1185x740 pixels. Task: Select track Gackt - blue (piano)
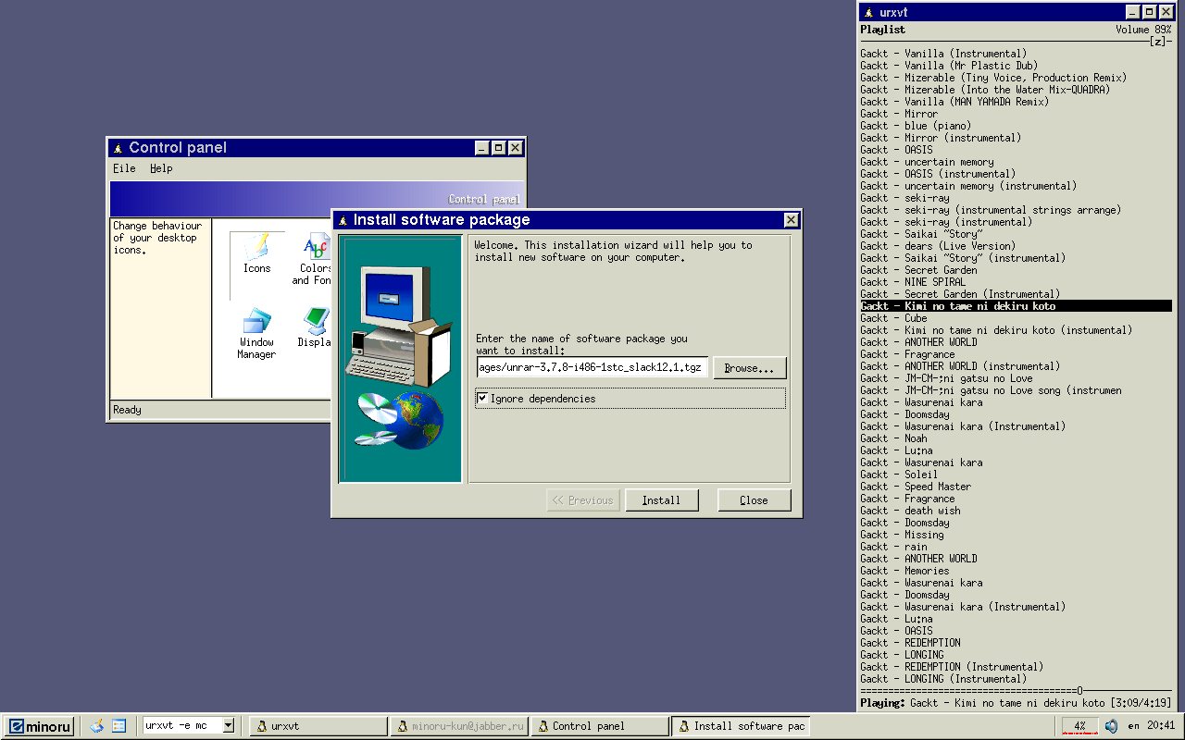[916, 126]
